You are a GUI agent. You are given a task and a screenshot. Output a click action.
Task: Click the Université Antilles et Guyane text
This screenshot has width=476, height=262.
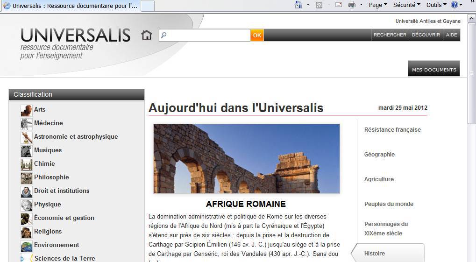[428, 21]
